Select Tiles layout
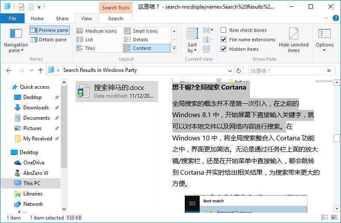 (x=86, y=48)
